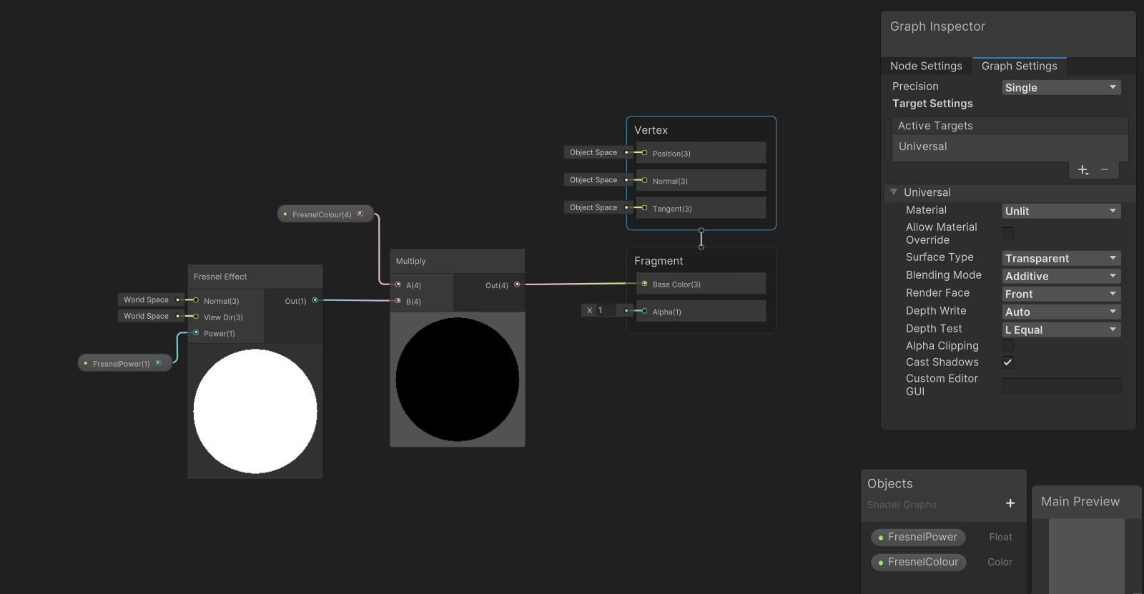Click the FresnelColour node output port
The width and height of the screenshot is (1144, 594).
tap(360, 213)
